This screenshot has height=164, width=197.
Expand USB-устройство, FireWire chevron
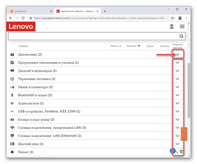[x=177, y=111]
